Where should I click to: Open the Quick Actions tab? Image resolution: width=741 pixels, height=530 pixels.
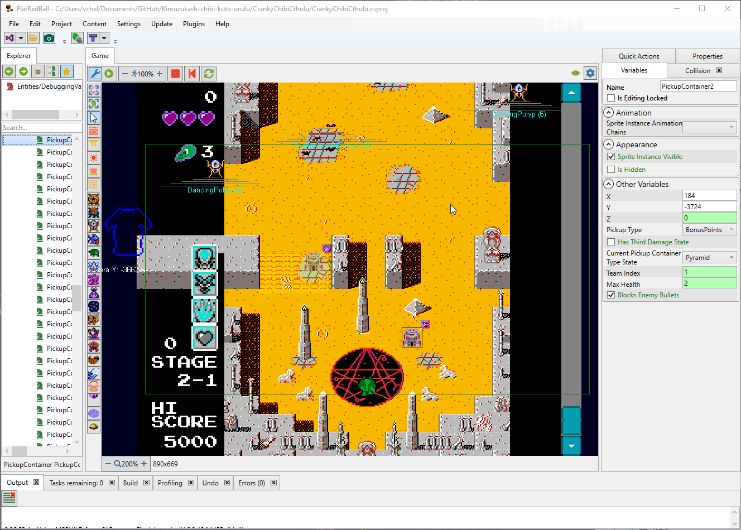tap(638, 56)
